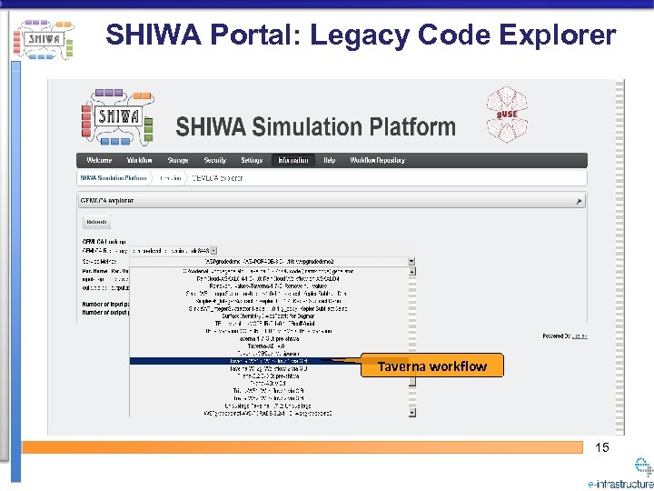Open the Settings menu
The width and height of the screenshot is (654, 491).
(252, 160)
